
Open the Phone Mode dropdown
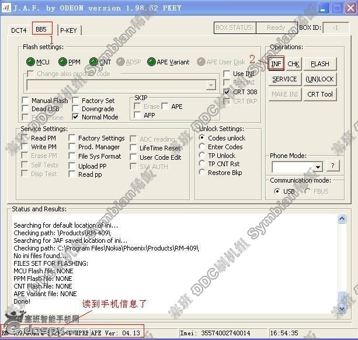click(x=318, y=167)
